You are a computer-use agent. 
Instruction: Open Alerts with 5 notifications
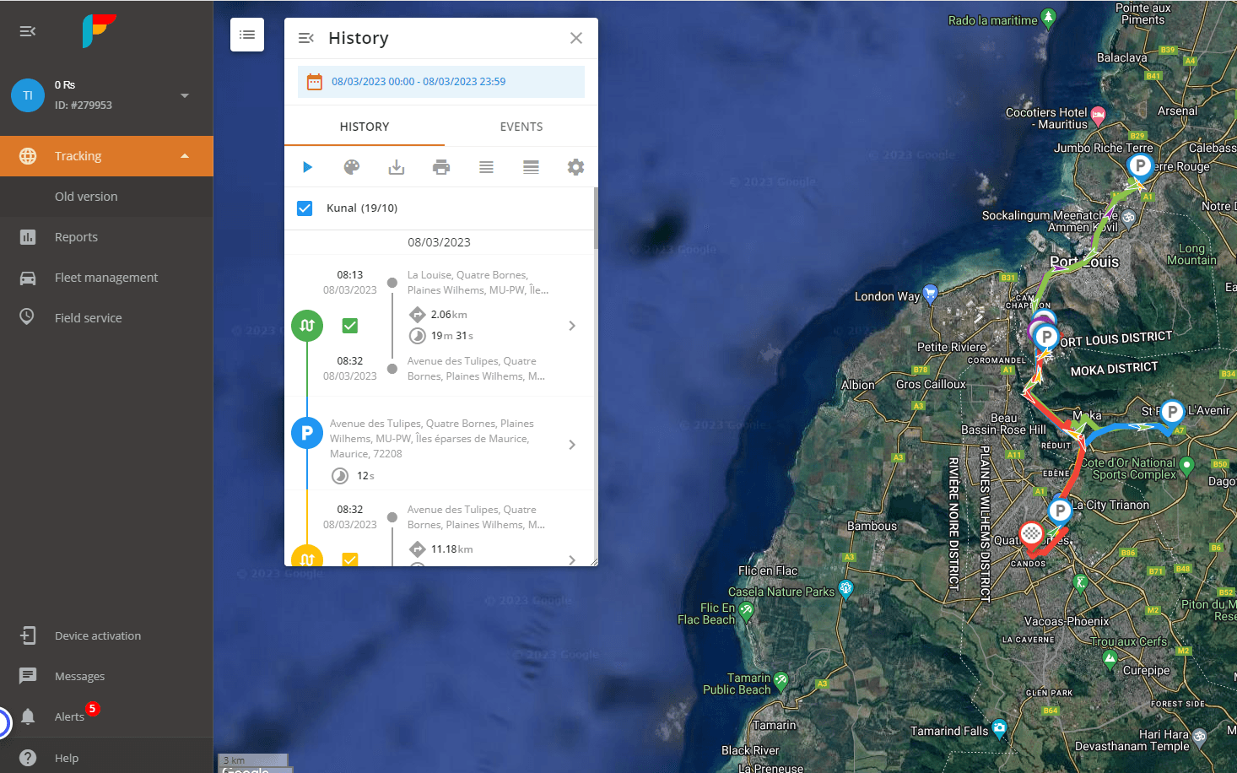(69, 716)
